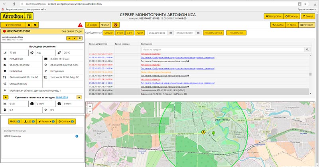
Task: Zoom out the map with minus button
Action: 90,111
